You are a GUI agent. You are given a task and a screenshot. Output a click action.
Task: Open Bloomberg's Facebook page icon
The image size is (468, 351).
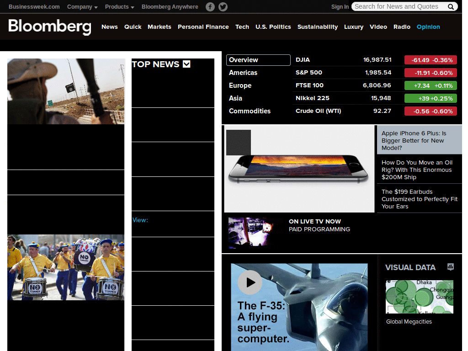click(x=210, y=6)
